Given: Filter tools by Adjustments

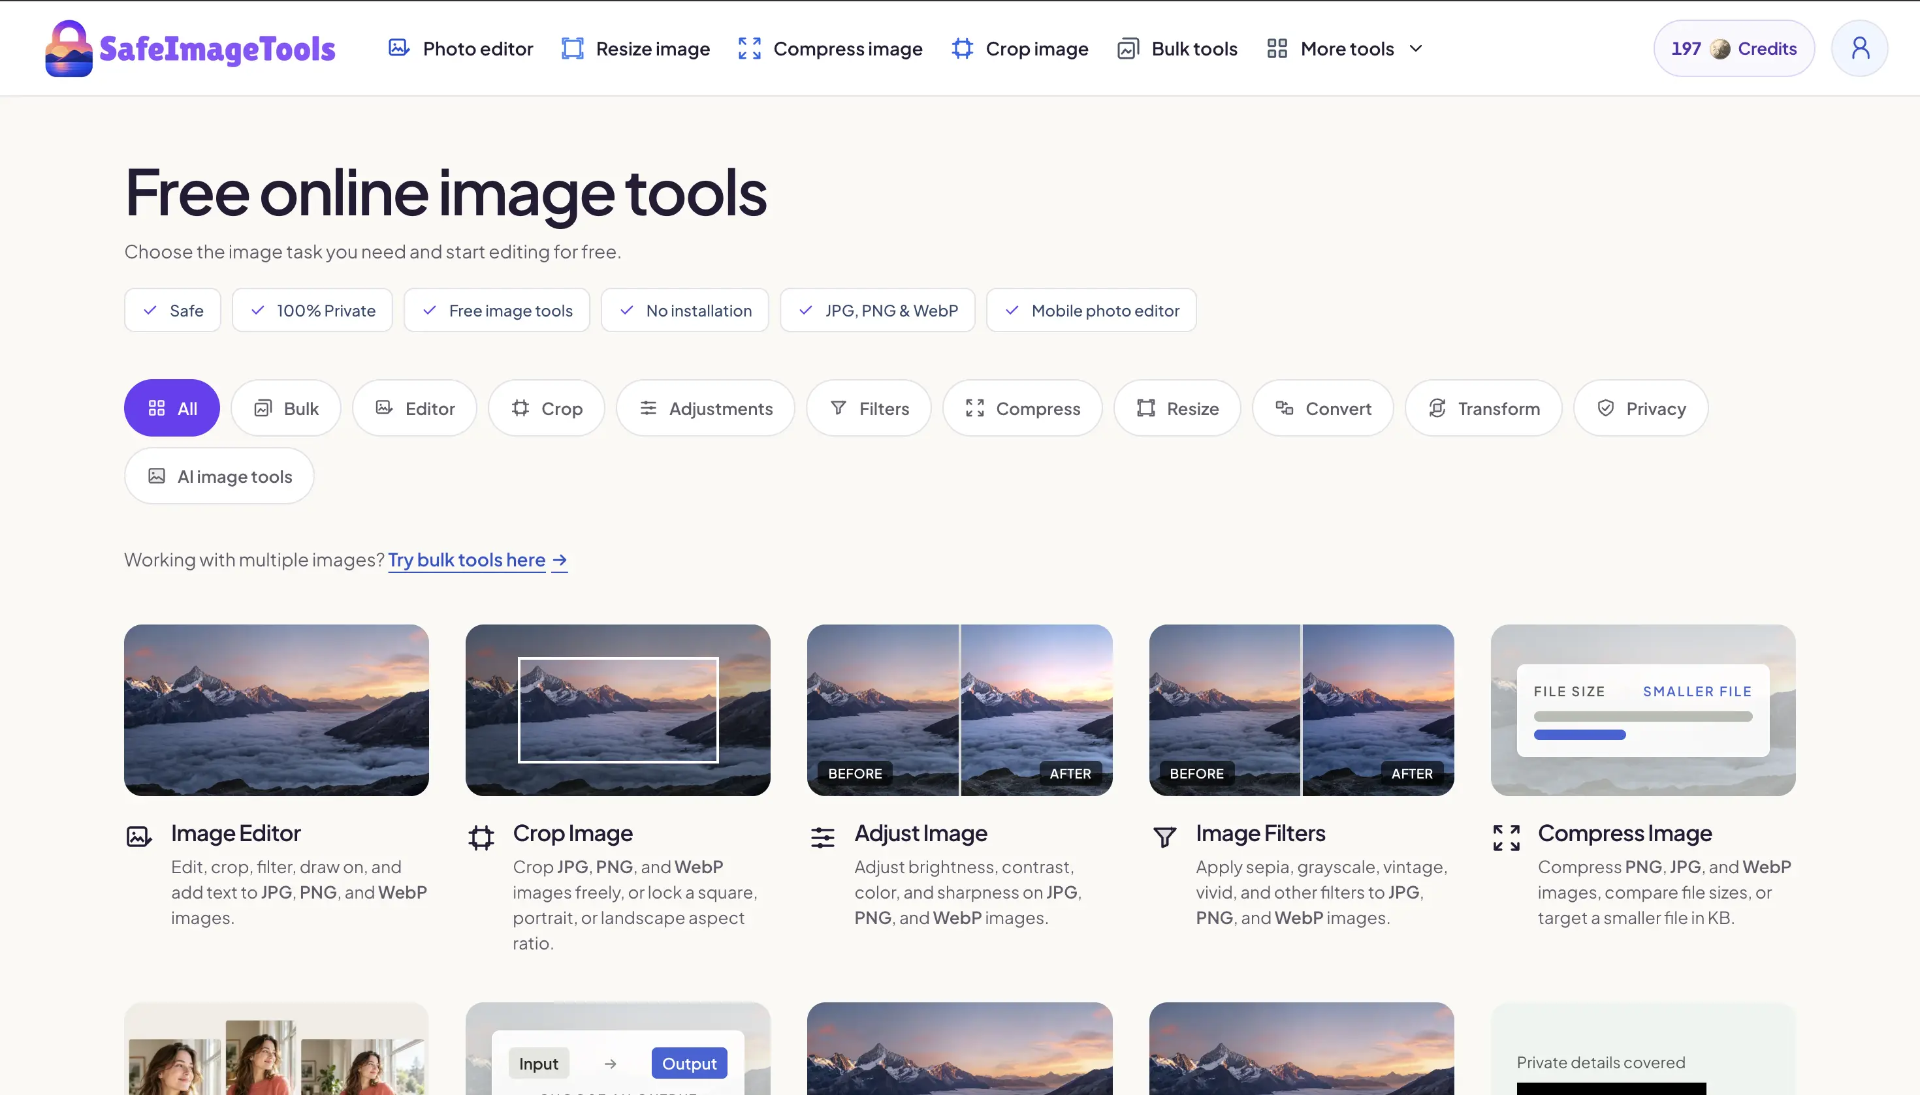Looking at the screenshot, I should click(705, 408).
